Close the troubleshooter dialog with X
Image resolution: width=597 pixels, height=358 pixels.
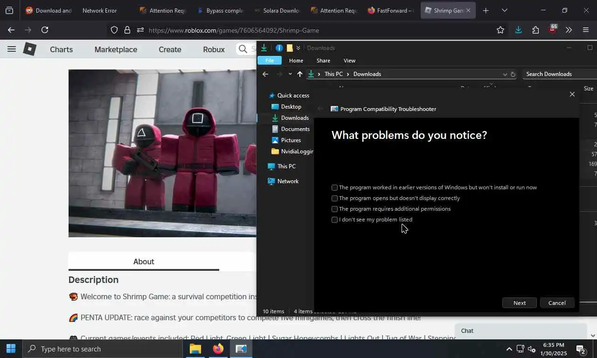(572, 94)
